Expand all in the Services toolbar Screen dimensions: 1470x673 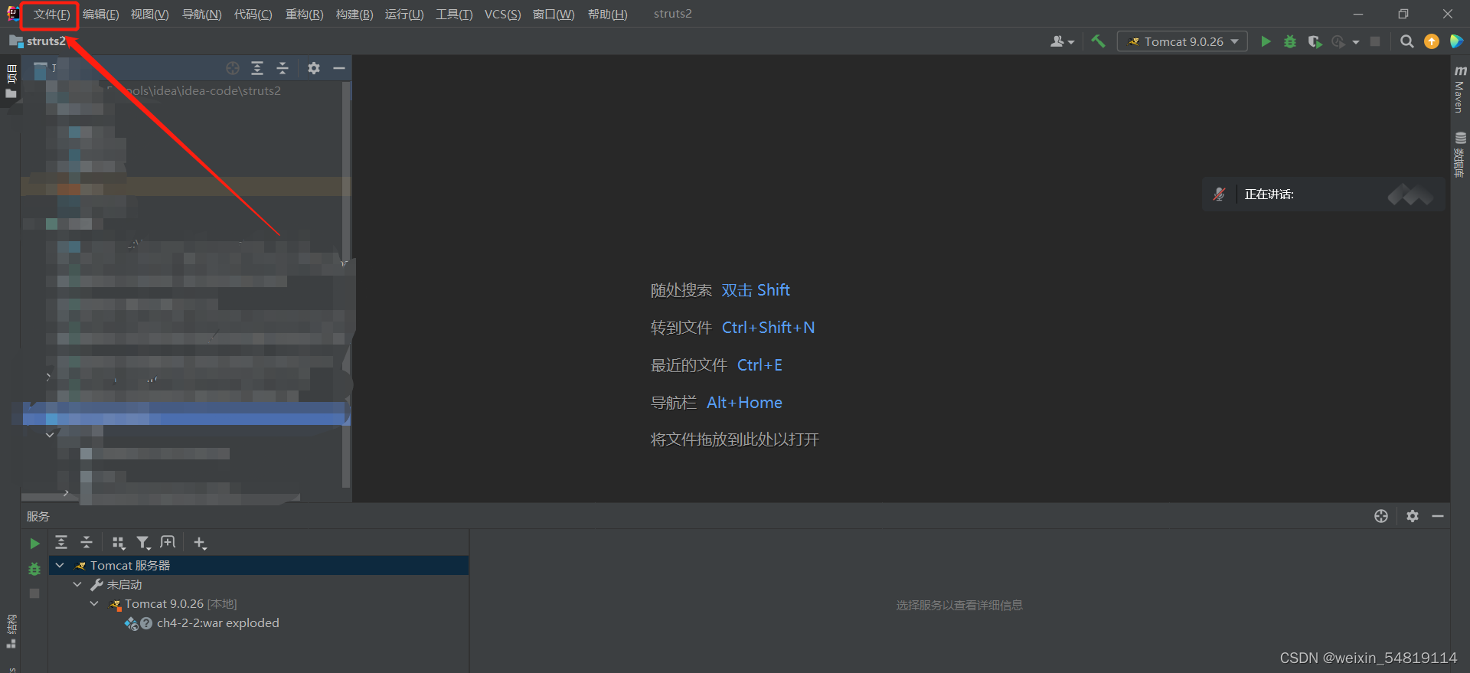pos(61,542)
